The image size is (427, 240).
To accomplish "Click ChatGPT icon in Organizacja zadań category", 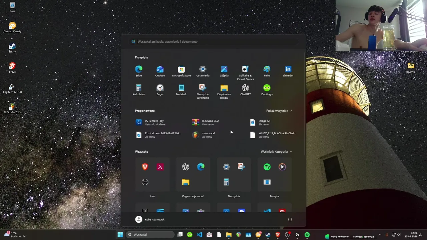I will 186,167.
